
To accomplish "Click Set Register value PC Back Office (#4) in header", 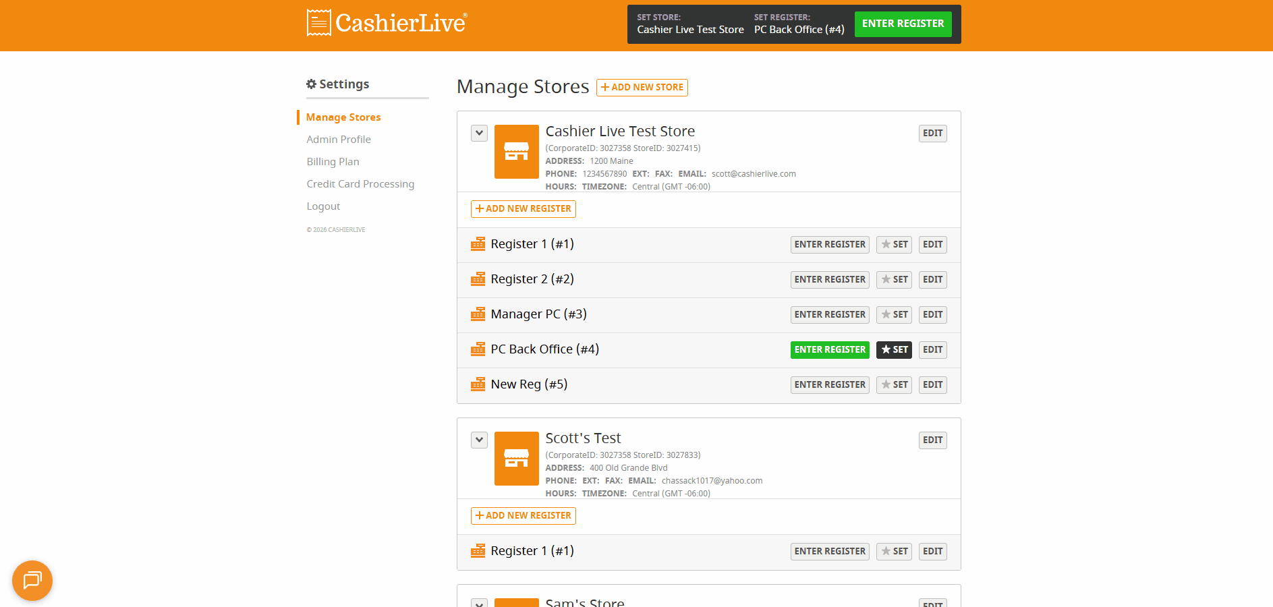I will click(799, 30).
